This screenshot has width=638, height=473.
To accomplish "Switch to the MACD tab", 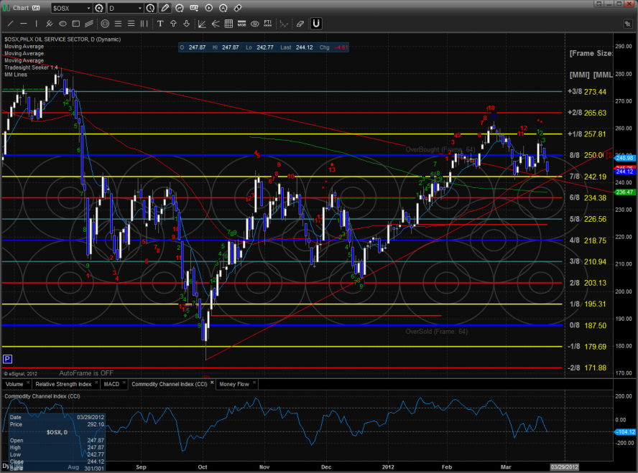I will [111, 384].
